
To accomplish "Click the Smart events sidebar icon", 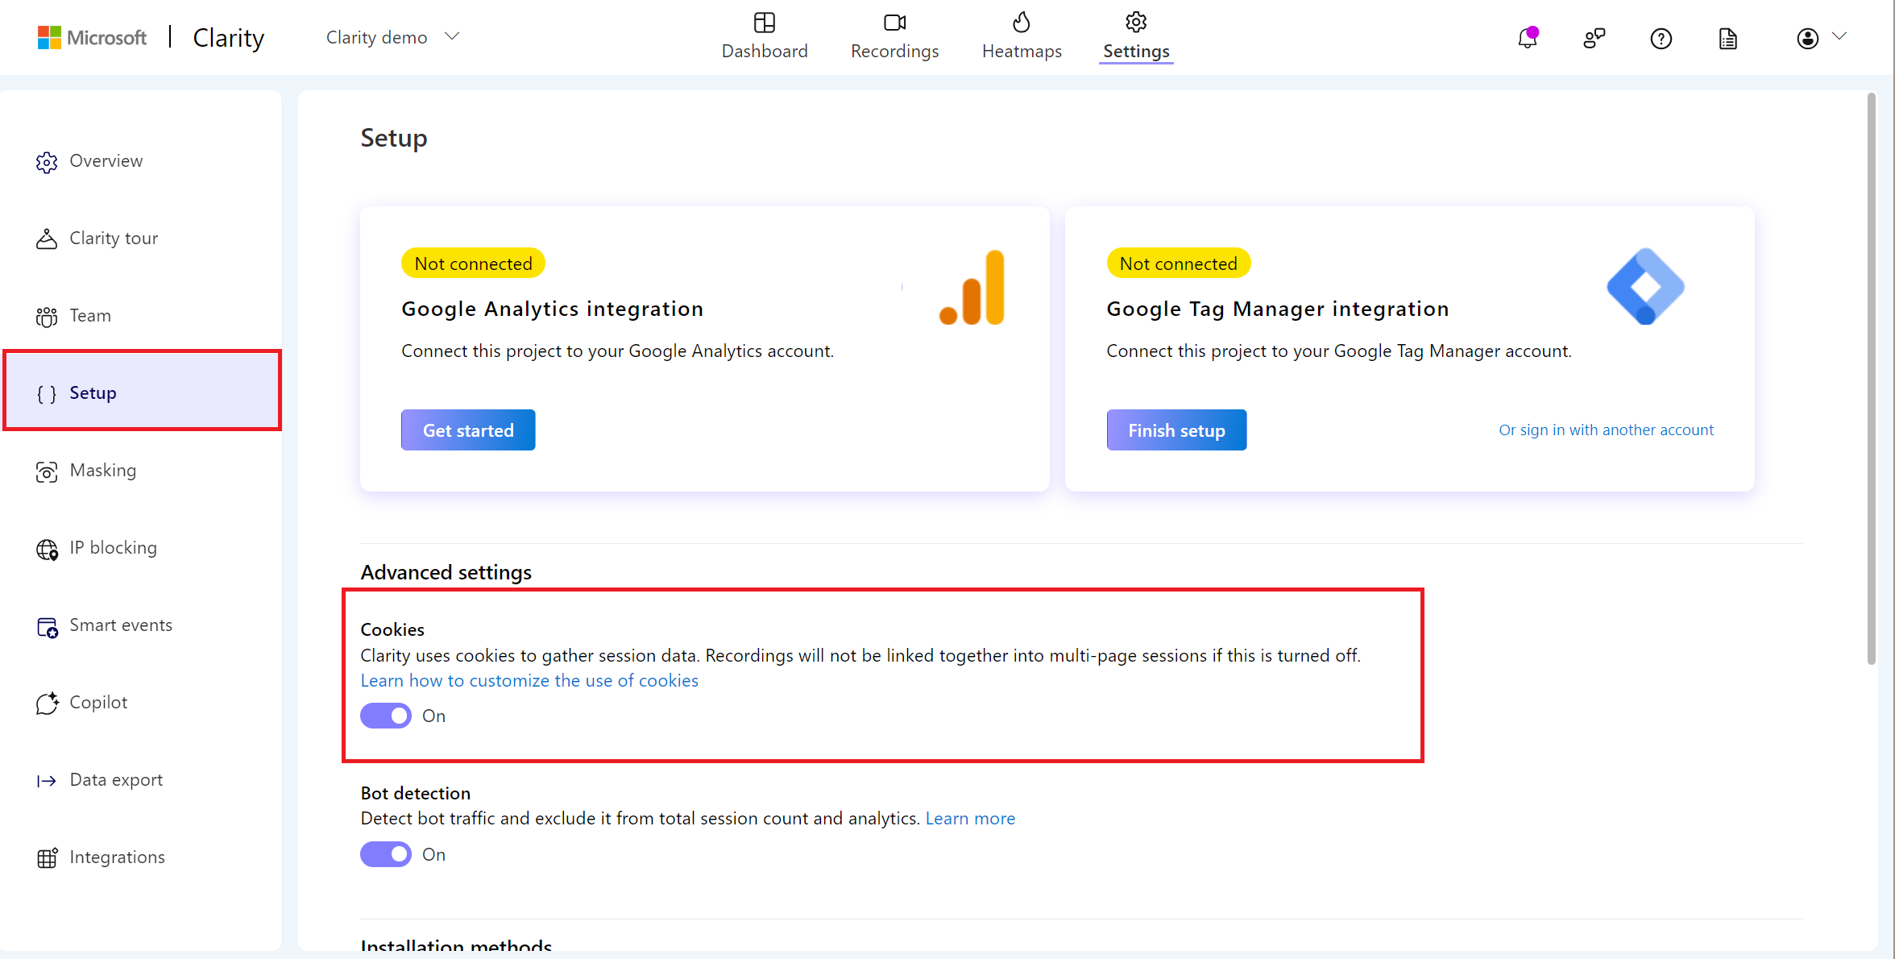I will point(47,624).
